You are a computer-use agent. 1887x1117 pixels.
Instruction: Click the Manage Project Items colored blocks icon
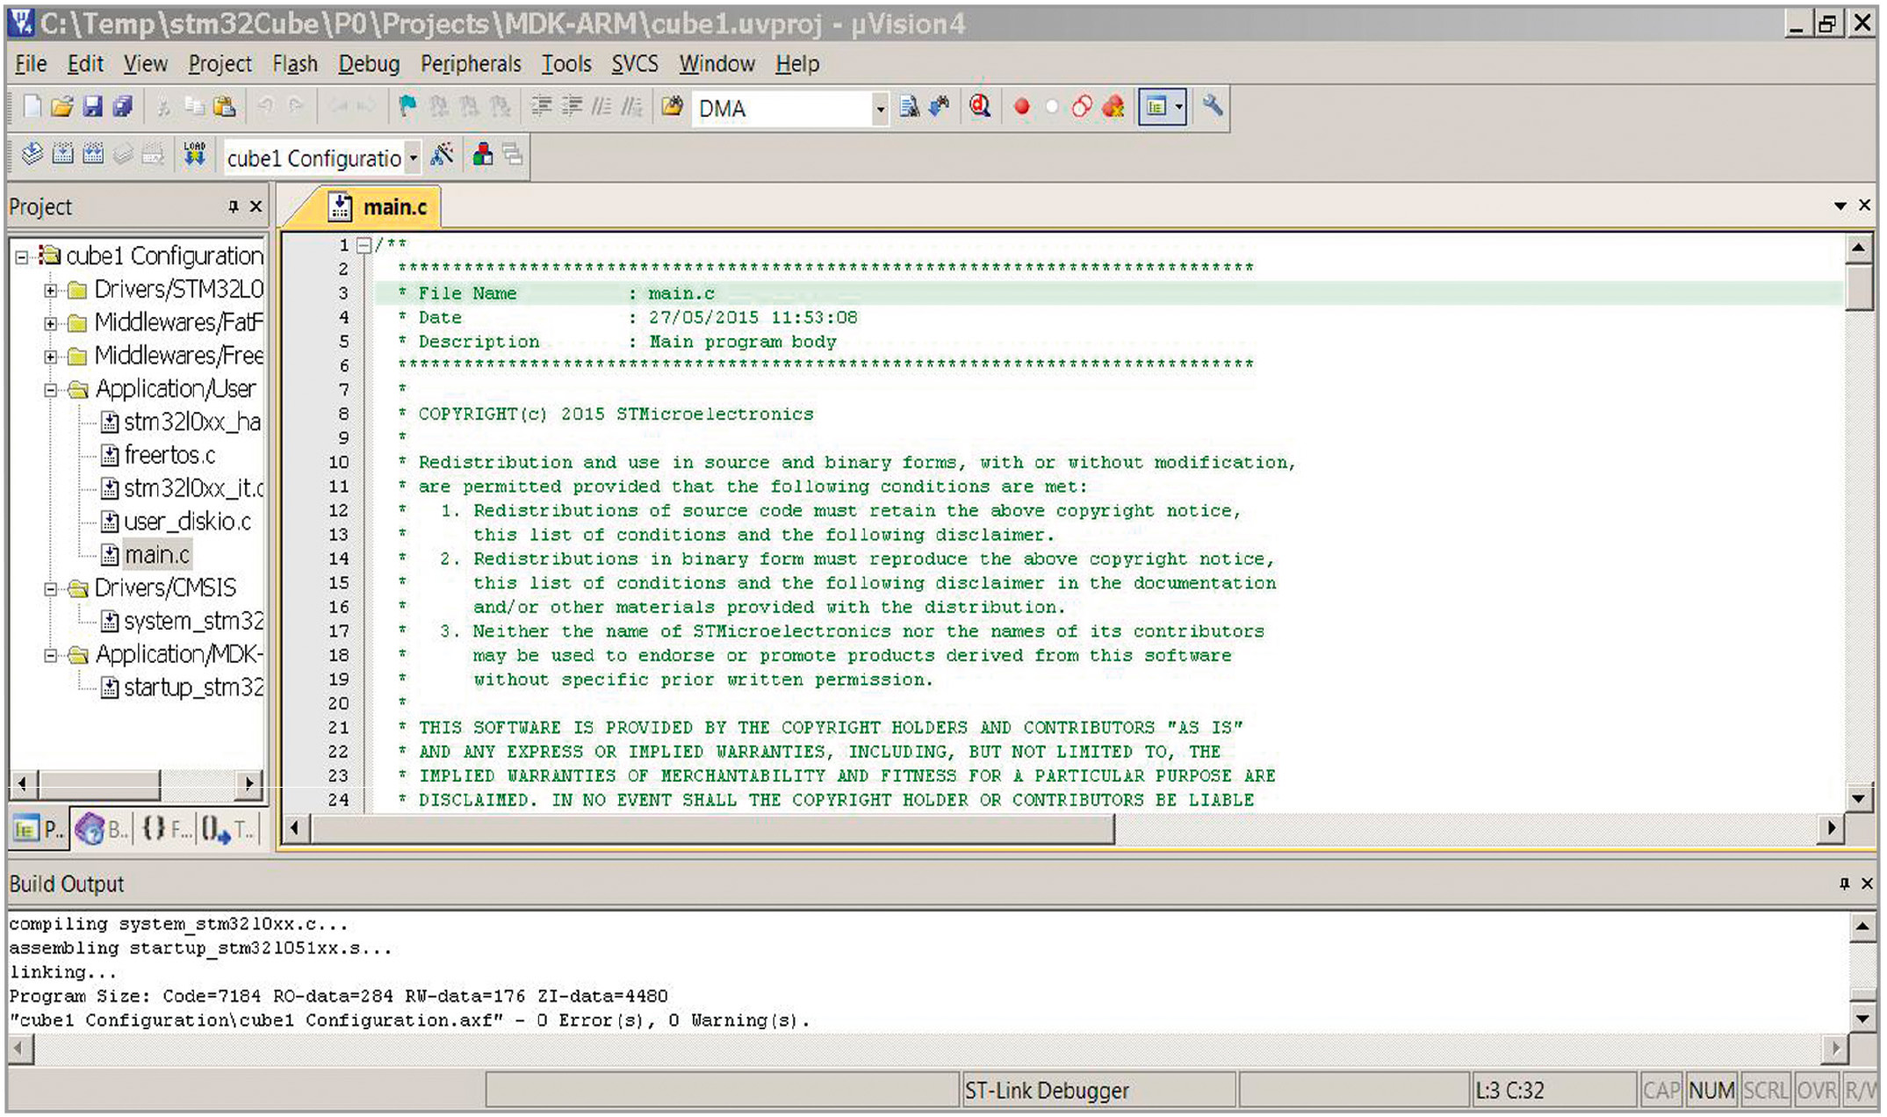click(x=482, y=155)
